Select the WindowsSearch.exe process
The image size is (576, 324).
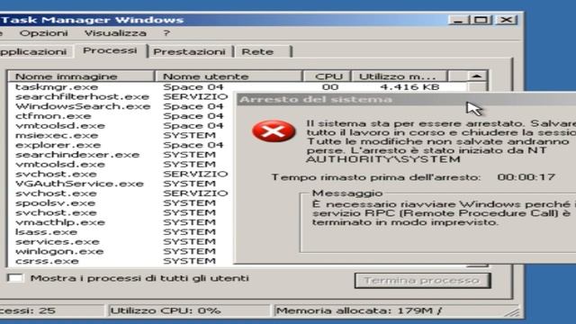pyautogui.click(x=83, y=106)
